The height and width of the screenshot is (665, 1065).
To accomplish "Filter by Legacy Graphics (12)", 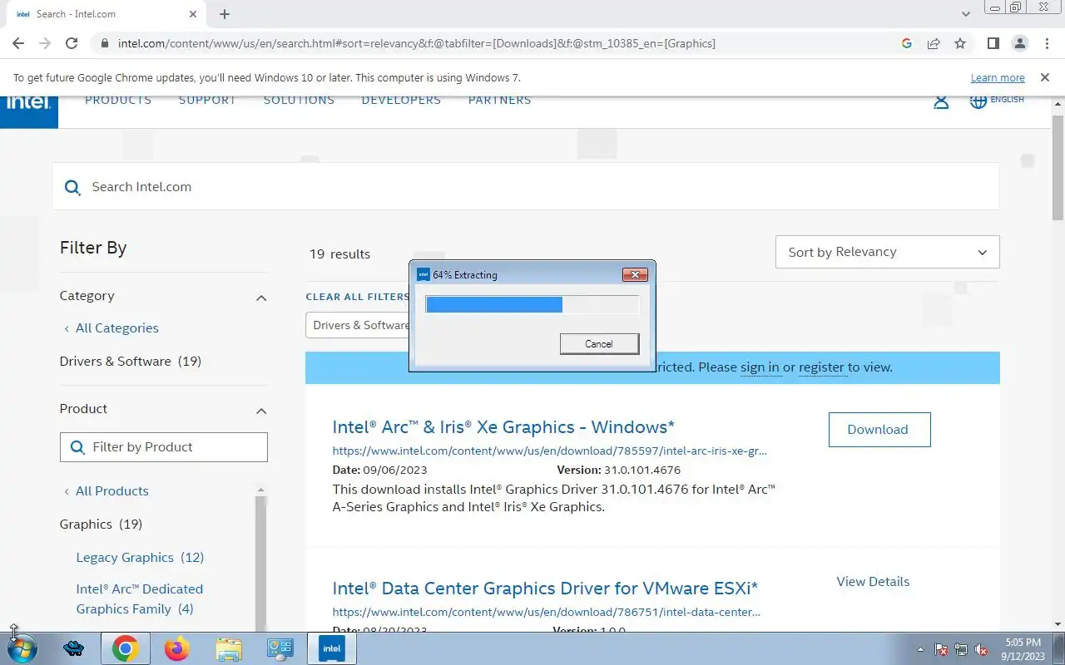I will (x=140, y=558).
